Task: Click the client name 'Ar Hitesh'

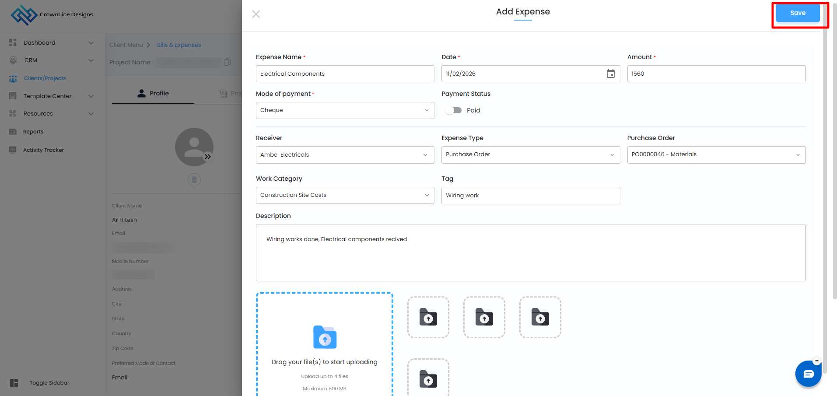Action: [124, 220]
